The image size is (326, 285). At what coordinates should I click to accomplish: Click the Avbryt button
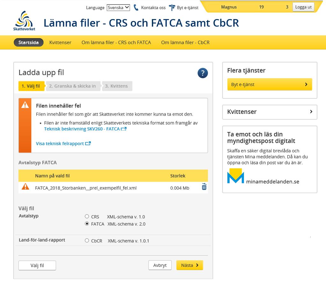[x=160, y=265]
